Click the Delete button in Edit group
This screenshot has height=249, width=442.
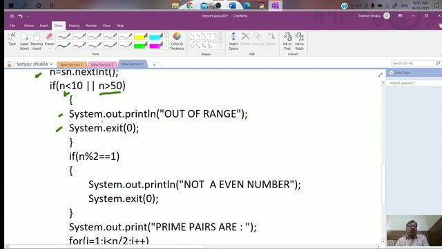(246, 39)
